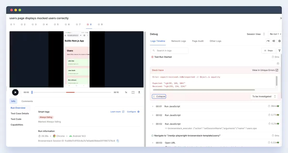Click the green badge icon beside 36ms

[x=278, y=106]
